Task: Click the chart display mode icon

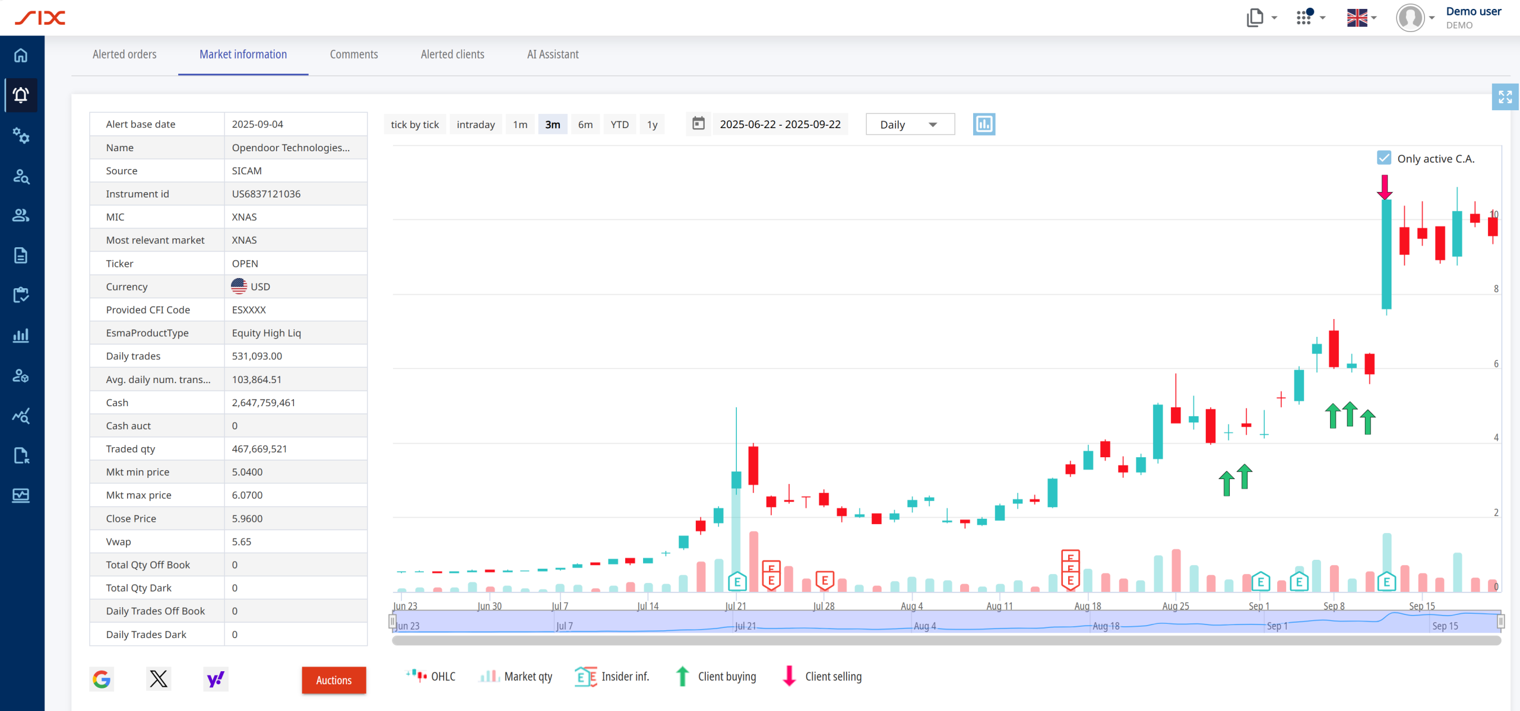Action: coord(984,125)
